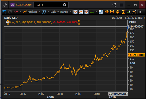Open the related-views hierarchy icon
Screen dimensions: 146x99
[114, 5]
